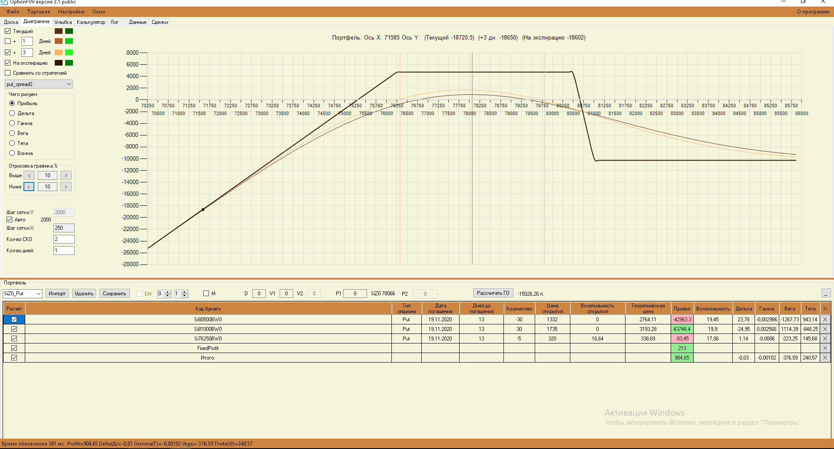Open the Торговля menu

pyautogui.click(x=38, y=12)
